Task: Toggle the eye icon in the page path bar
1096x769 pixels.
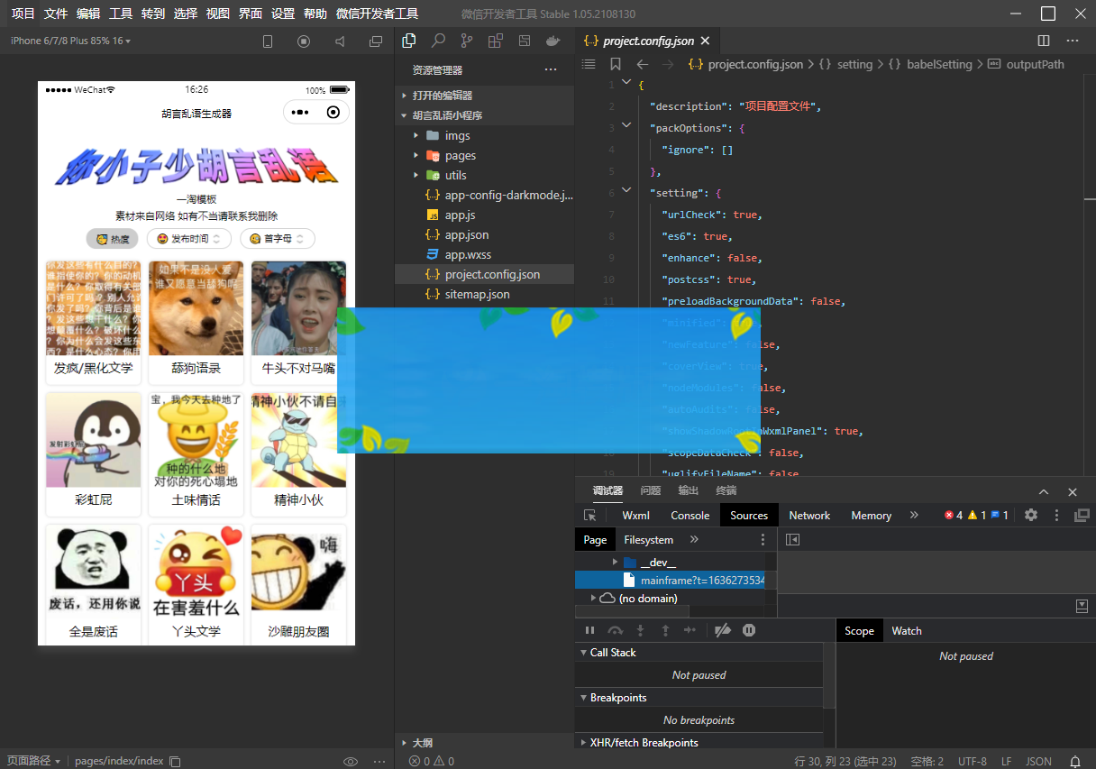Action: (x=351, y=761)
